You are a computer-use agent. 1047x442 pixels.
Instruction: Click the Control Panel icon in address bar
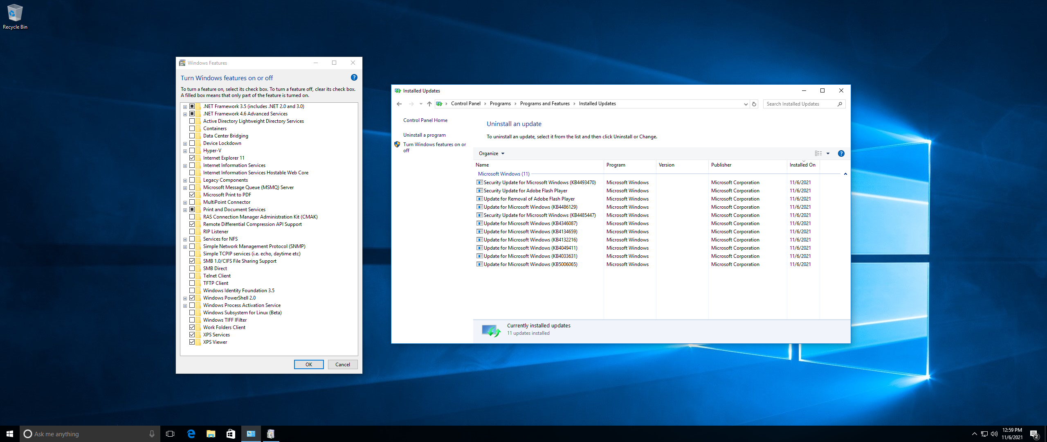point(439,104)
